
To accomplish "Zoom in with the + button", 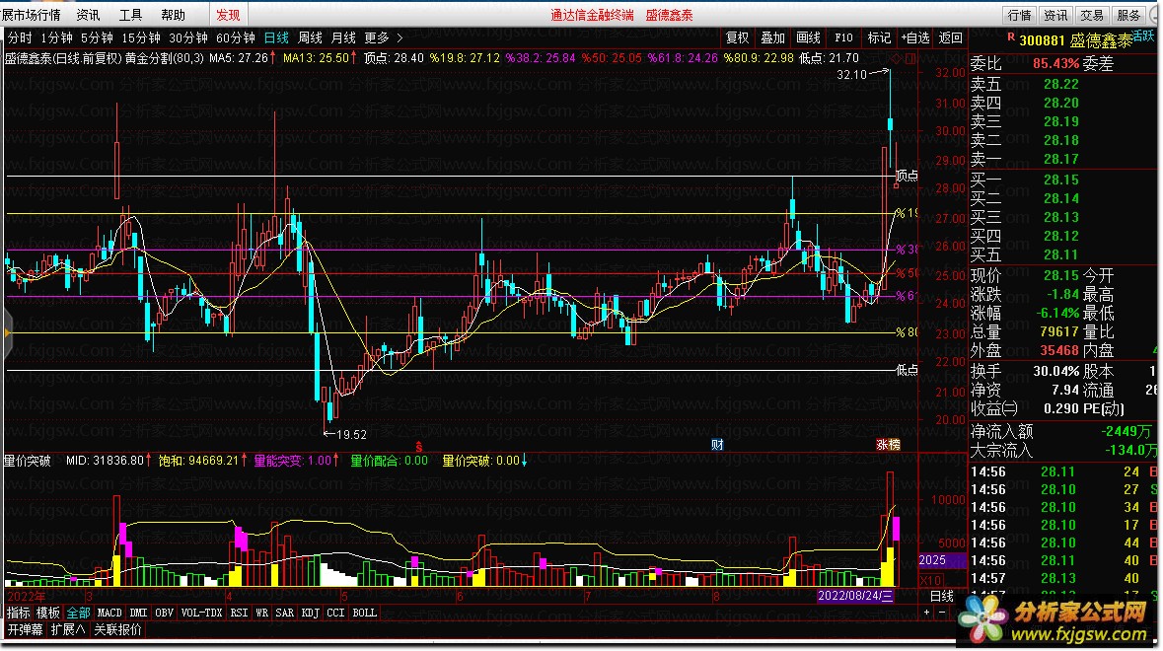I will click(926, 613).
